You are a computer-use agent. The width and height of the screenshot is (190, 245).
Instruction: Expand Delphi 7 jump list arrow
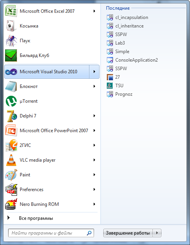click(94, 116)
